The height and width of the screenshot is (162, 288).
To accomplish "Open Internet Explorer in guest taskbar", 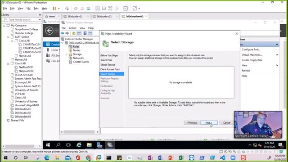I will tap(79, 145).
